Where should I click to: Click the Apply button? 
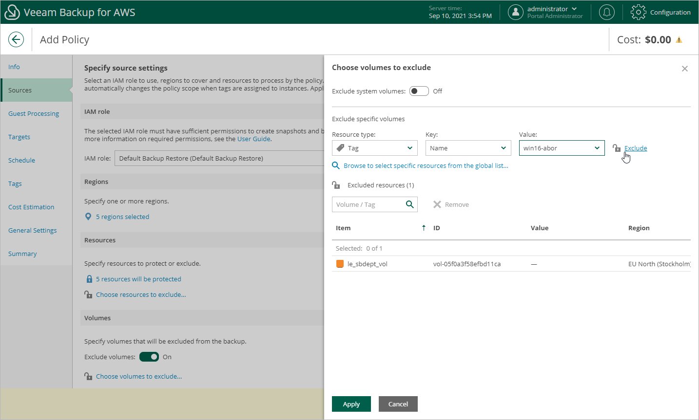[x=351, y=404]
